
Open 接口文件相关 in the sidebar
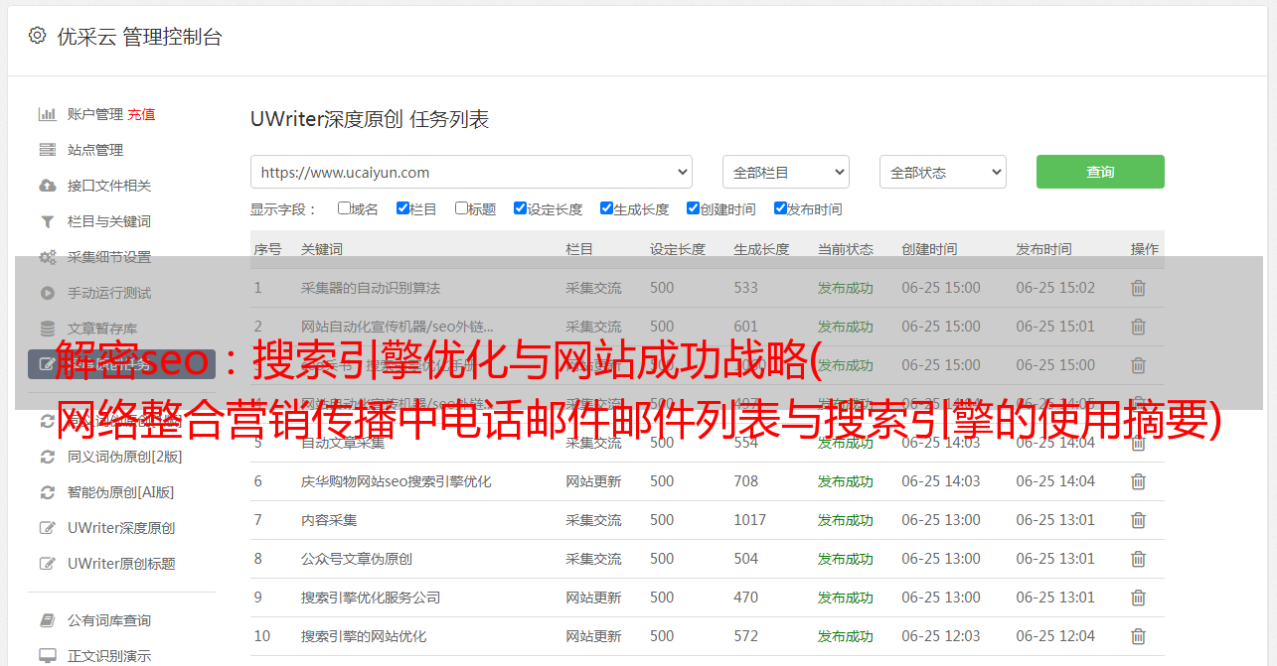(x=109, y=186)
